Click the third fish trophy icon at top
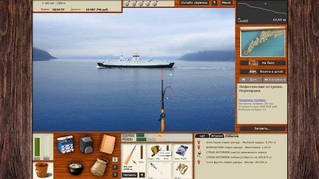Screen dimensions: 319x179 pyautogui.click(x=141, y=3)
